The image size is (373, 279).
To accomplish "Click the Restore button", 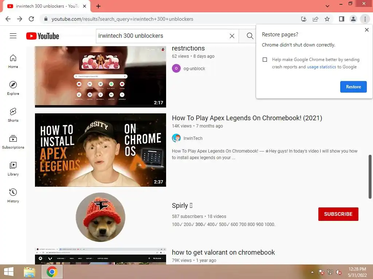I will pyautogui.click(x=353, y=87).
